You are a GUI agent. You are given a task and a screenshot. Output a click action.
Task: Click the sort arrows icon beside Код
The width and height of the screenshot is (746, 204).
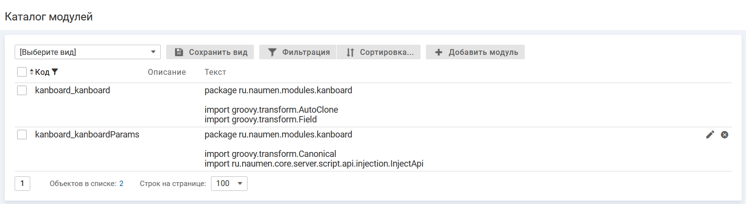[32, 72]
